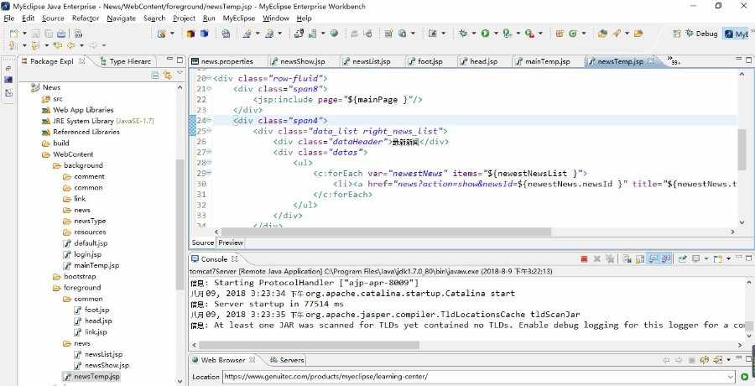Click the Open Type folder icon

[602, 34]
